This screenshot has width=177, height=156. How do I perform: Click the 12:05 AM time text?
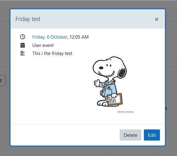click(79, 37)
